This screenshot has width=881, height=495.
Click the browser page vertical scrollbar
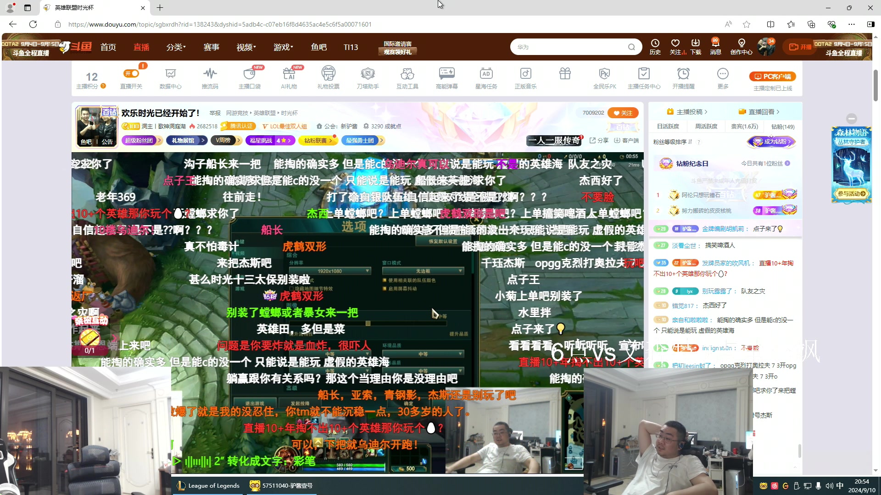(x=876, y=85)
